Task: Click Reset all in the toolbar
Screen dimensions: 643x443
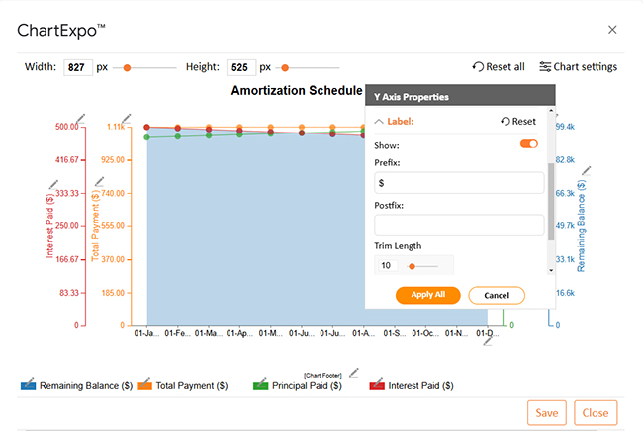Action: click(499, 67)
